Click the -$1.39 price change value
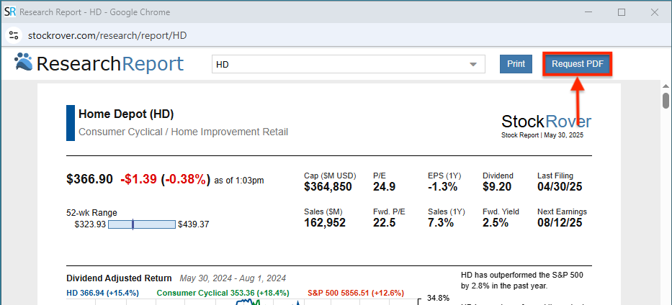 coord(138,179)
